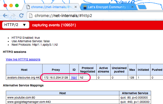Click the Pushed column header
The width and height of the screenshot is (163, 104).
pyautogui.click(x=157, y=70)
